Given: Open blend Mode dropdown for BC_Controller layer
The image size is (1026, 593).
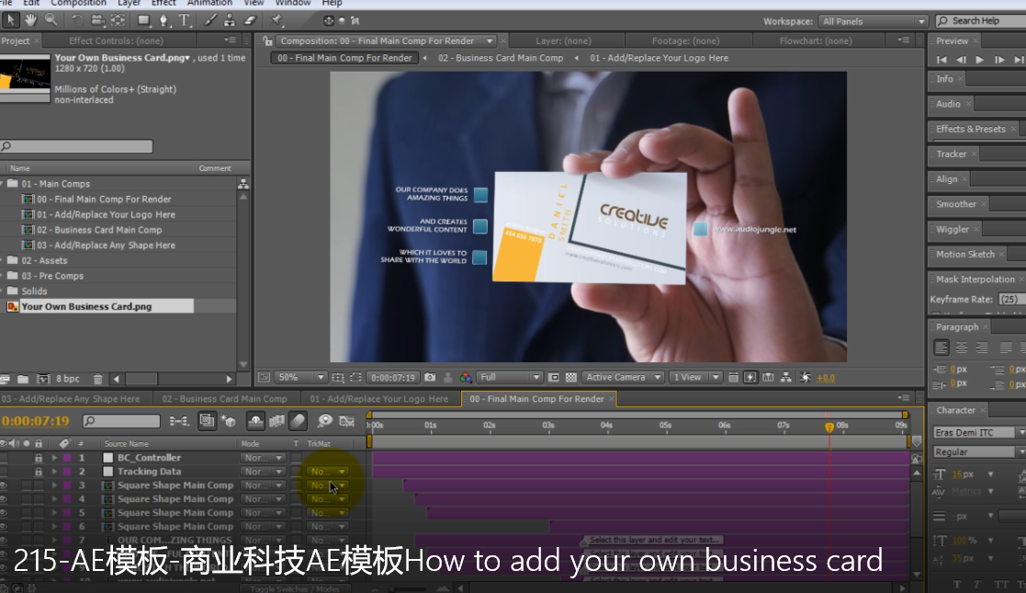Looking at the screenshot, I should pyautogui.click(x=263, y=458).
